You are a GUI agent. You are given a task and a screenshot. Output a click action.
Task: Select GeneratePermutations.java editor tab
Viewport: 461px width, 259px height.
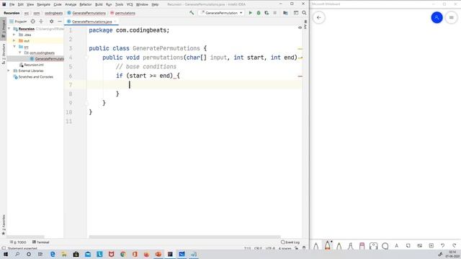[91, 22]
